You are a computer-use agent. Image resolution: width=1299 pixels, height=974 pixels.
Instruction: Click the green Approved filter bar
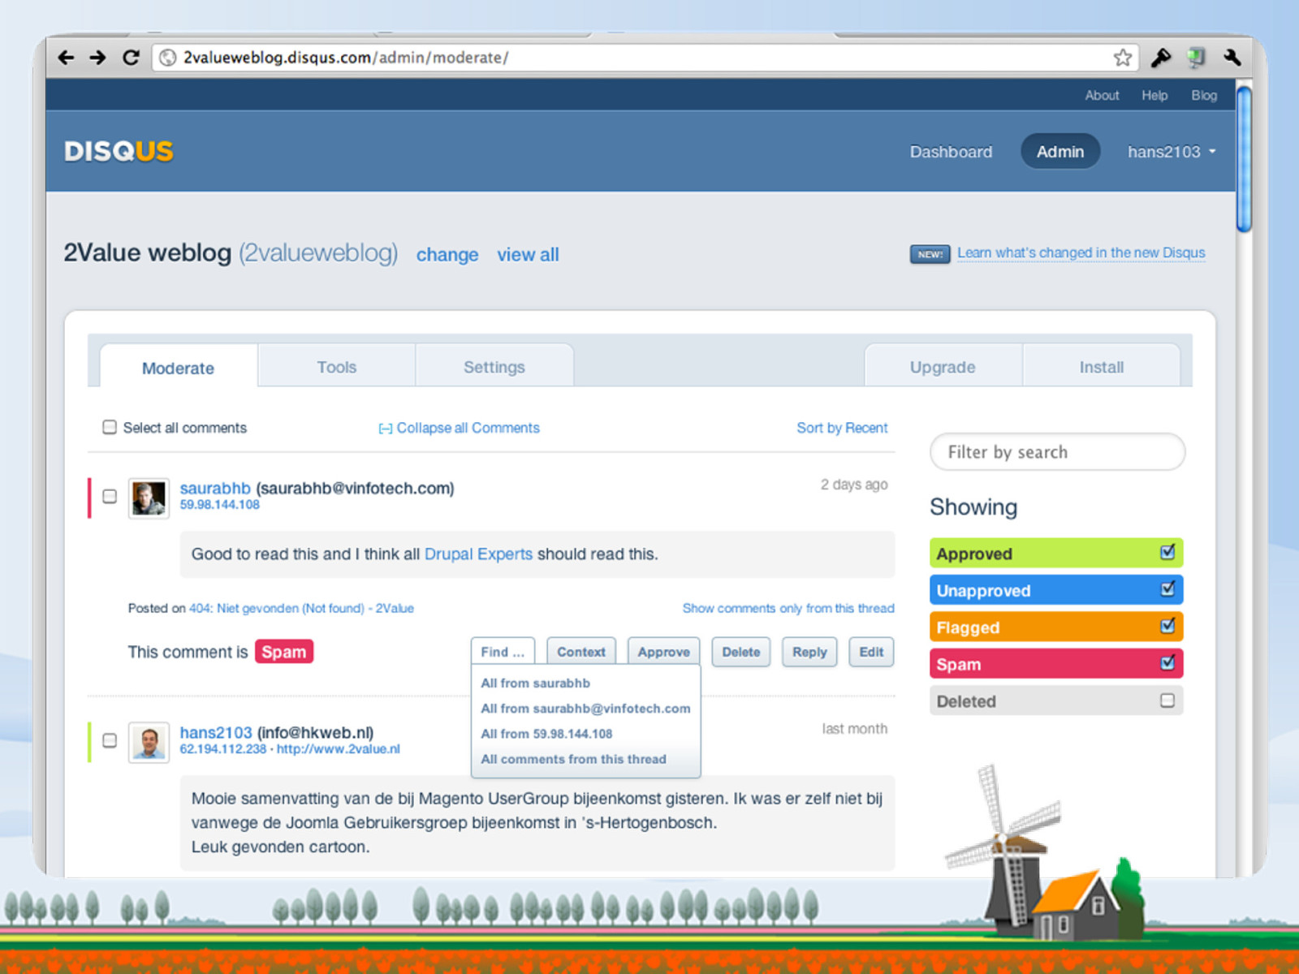[1056, 553]
